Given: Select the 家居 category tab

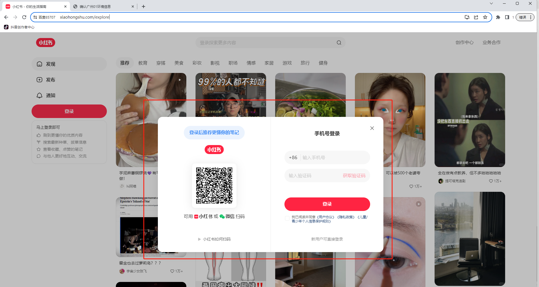Looking at the screenshot, I should (x=269, y=63).
